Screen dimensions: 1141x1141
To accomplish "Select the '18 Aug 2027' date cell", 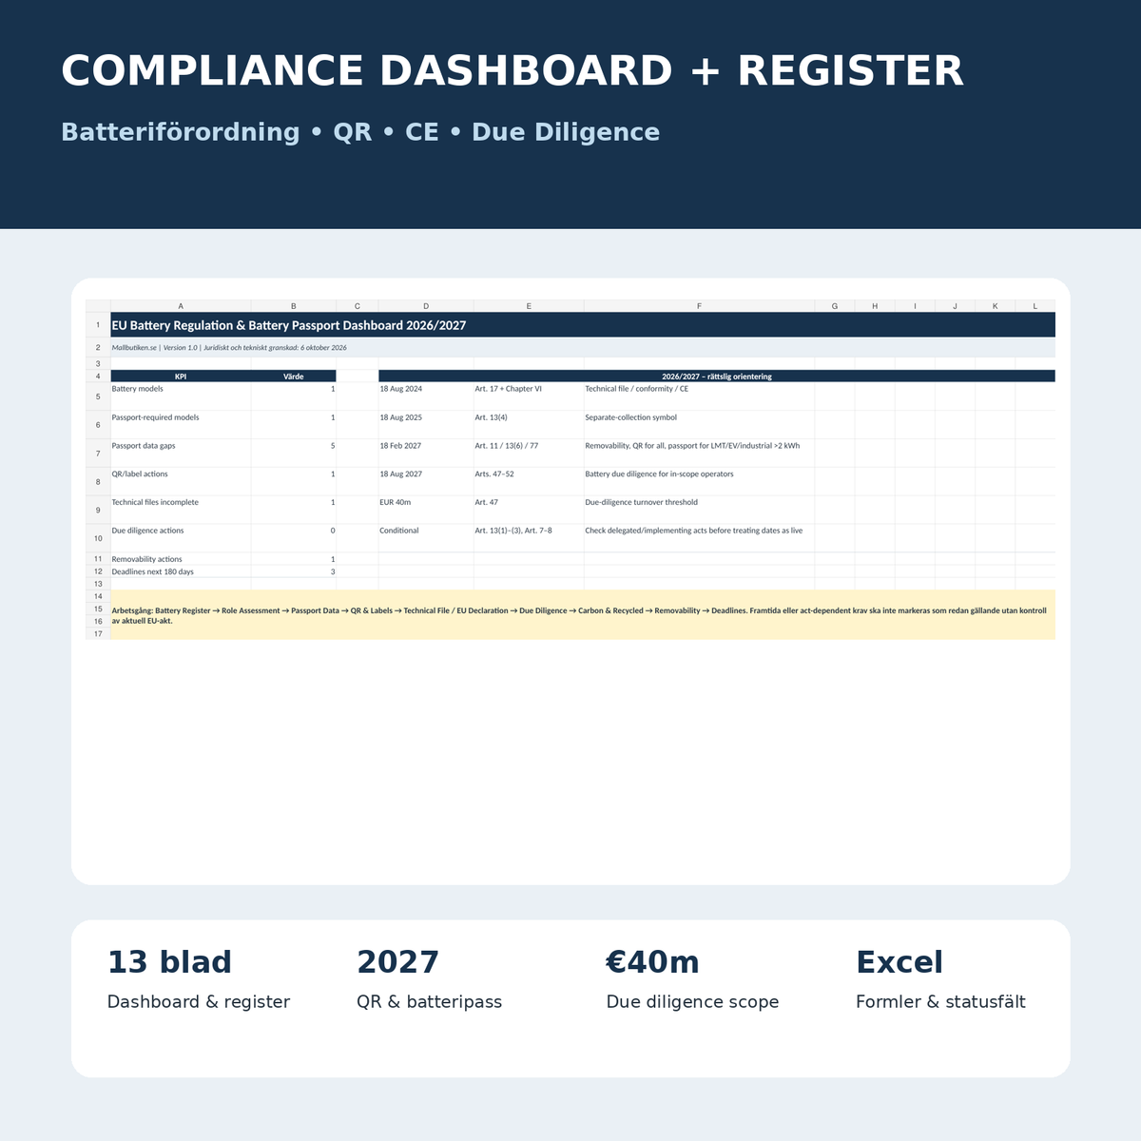I will click(x=426, y=481).
